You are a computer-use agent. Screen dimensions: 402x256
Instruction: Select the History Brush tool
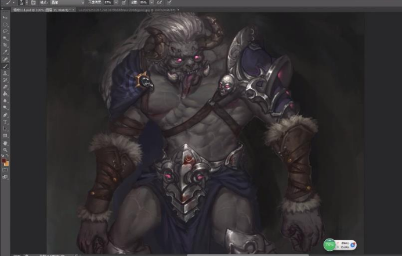5,80
